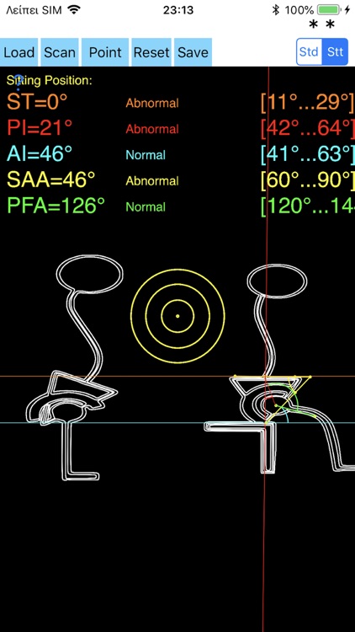The height and width of the screenshot is (632, 355).
Task: Switch to Std standing mode
Action: pos(309,52)
